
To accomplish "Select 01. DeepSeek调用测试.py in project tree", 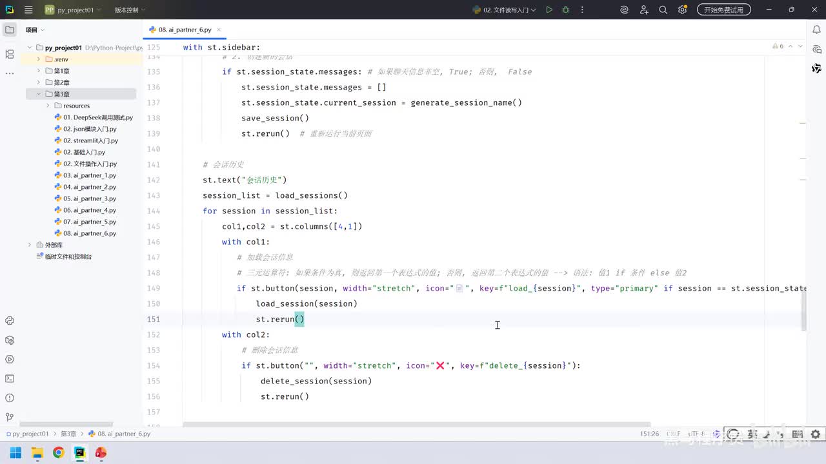I will (94, 117).
